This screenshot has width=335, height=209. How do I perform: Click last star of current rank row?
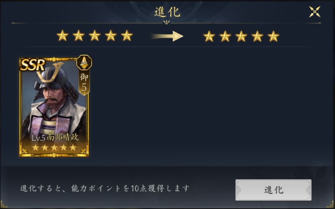click(127, 35)
